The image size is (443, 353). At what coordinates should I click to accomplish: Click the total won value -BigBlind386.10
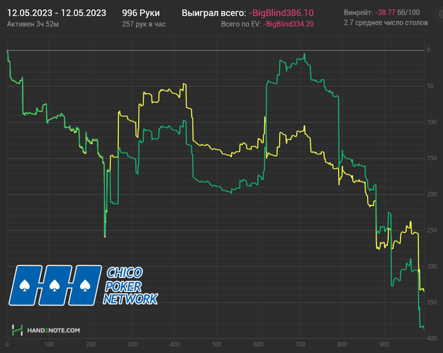point(281,13)
